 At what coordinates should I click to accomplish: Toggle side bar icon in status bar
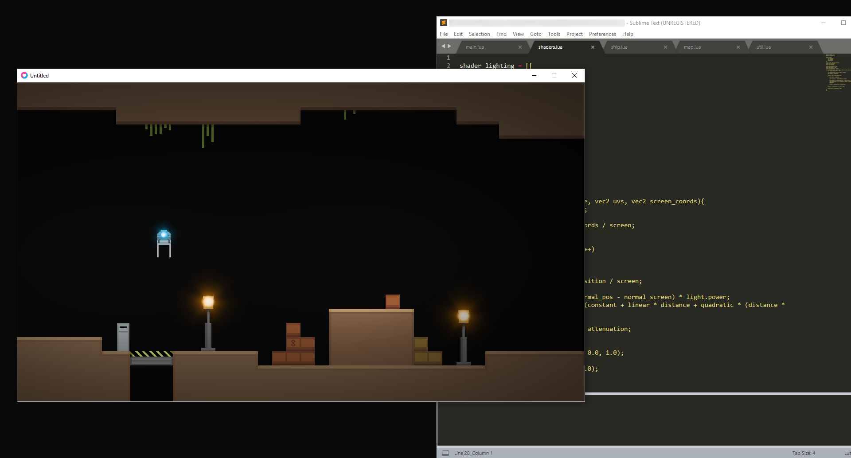tap(445, 453)
